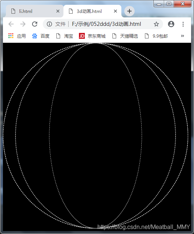Open the 应用 apps grid shortcut

pyautogui.click(x=17, y=36)
